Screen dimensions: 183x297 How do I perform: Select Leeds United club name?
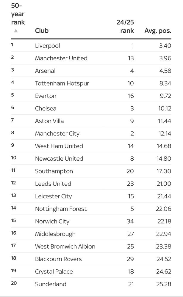click(53, 184)
